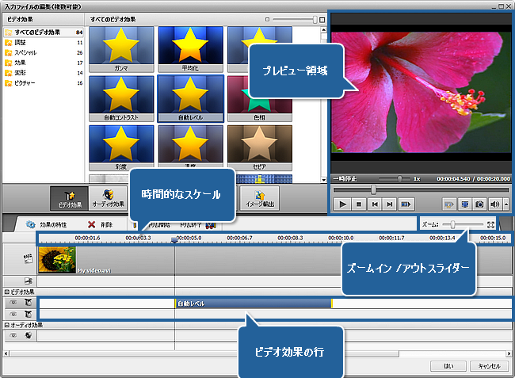Click the zoom-to-fit timeline icon

click(x=491, y=224)
